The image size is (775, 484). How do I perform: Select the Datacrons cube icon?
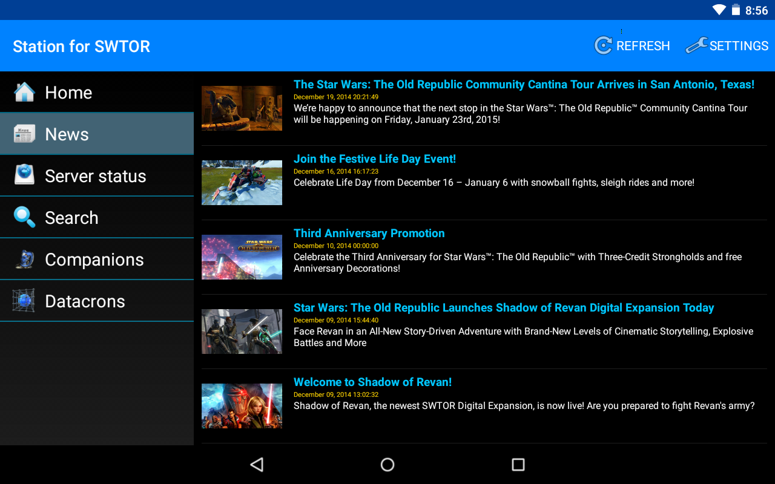(x=24, y=301)
